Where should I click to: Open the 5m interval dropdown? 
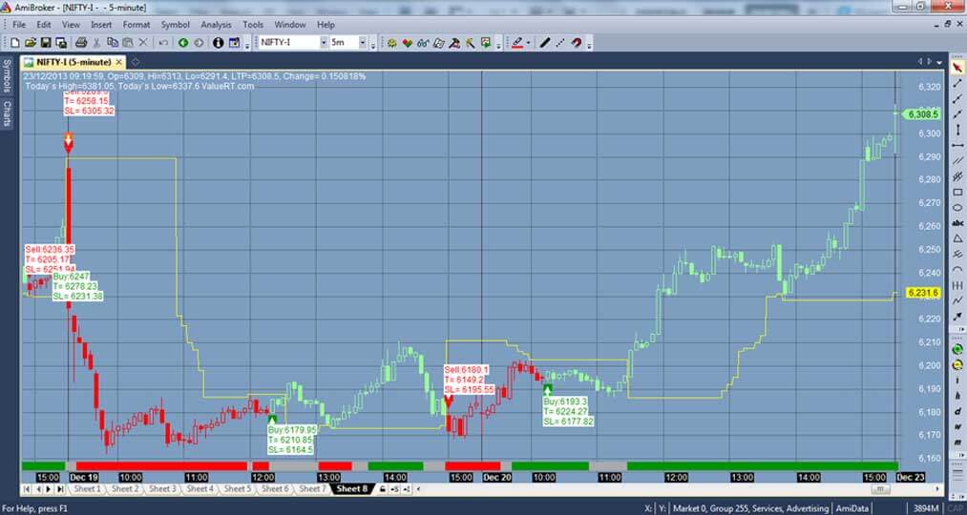[x=363, y=43]
